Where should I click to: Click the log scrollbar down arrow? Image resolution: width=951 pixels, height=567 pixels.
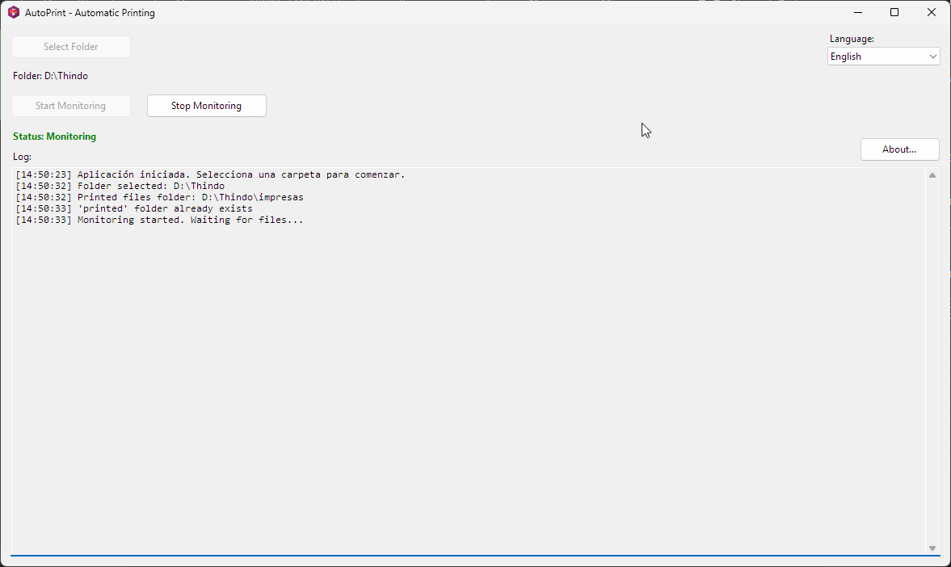tap(932, 548)
